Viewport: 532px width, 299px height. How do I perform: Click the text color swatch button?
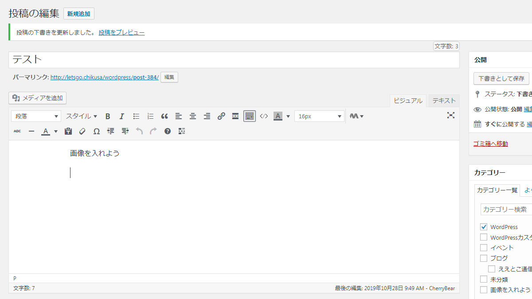[x=46, y=131]
